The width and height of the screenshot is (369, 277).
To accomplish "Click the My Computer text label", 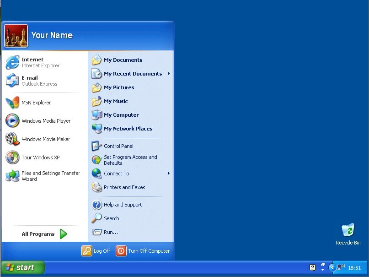I will [121, 115].
